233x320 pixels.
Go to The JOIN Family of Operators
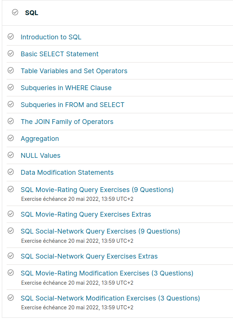(x=67, y=122)
